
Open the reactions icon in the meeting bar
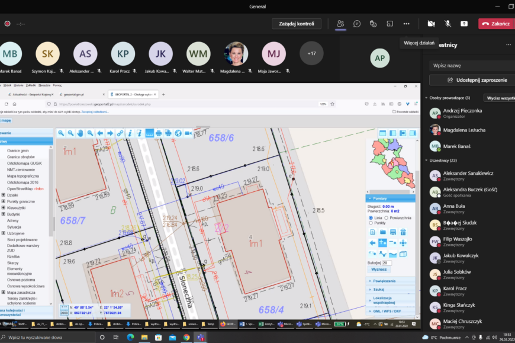[x=373, y=24]
